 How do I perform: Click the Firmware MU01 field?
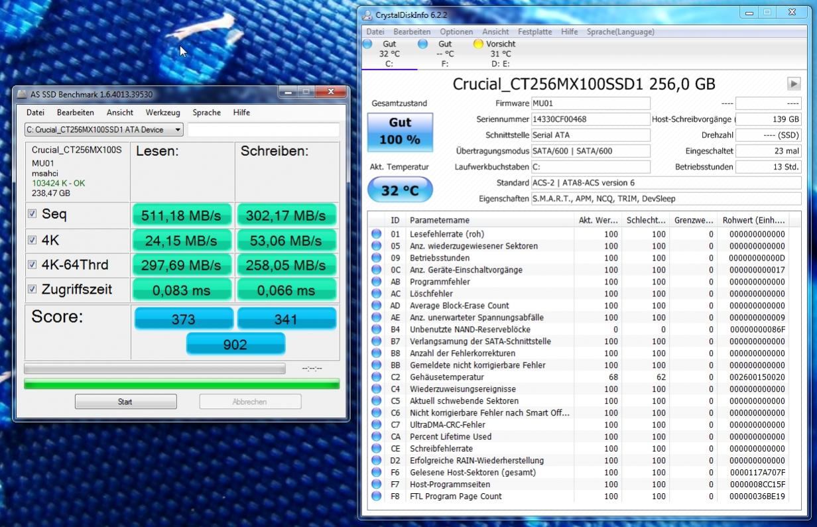click(x=590, y=103)
